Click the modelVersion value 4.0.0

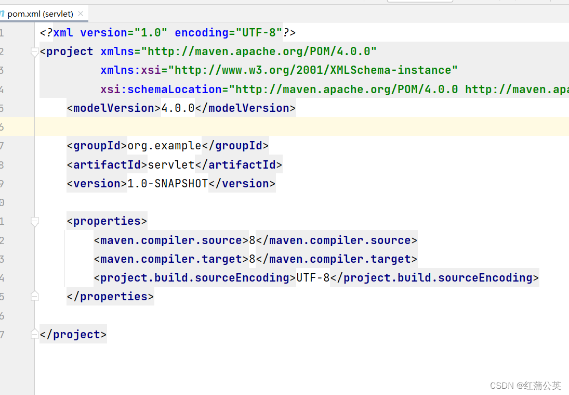tap(178, 108)
